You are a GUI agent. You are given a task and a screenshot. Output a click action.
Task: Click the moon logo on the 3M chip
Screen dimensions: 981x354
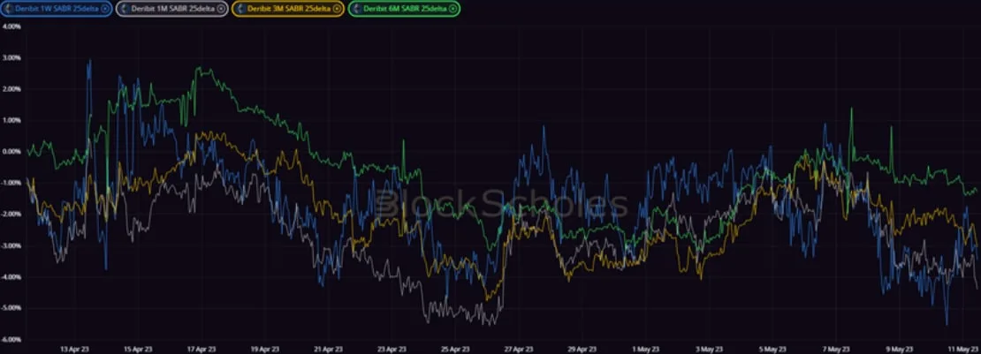pos(240,9)
